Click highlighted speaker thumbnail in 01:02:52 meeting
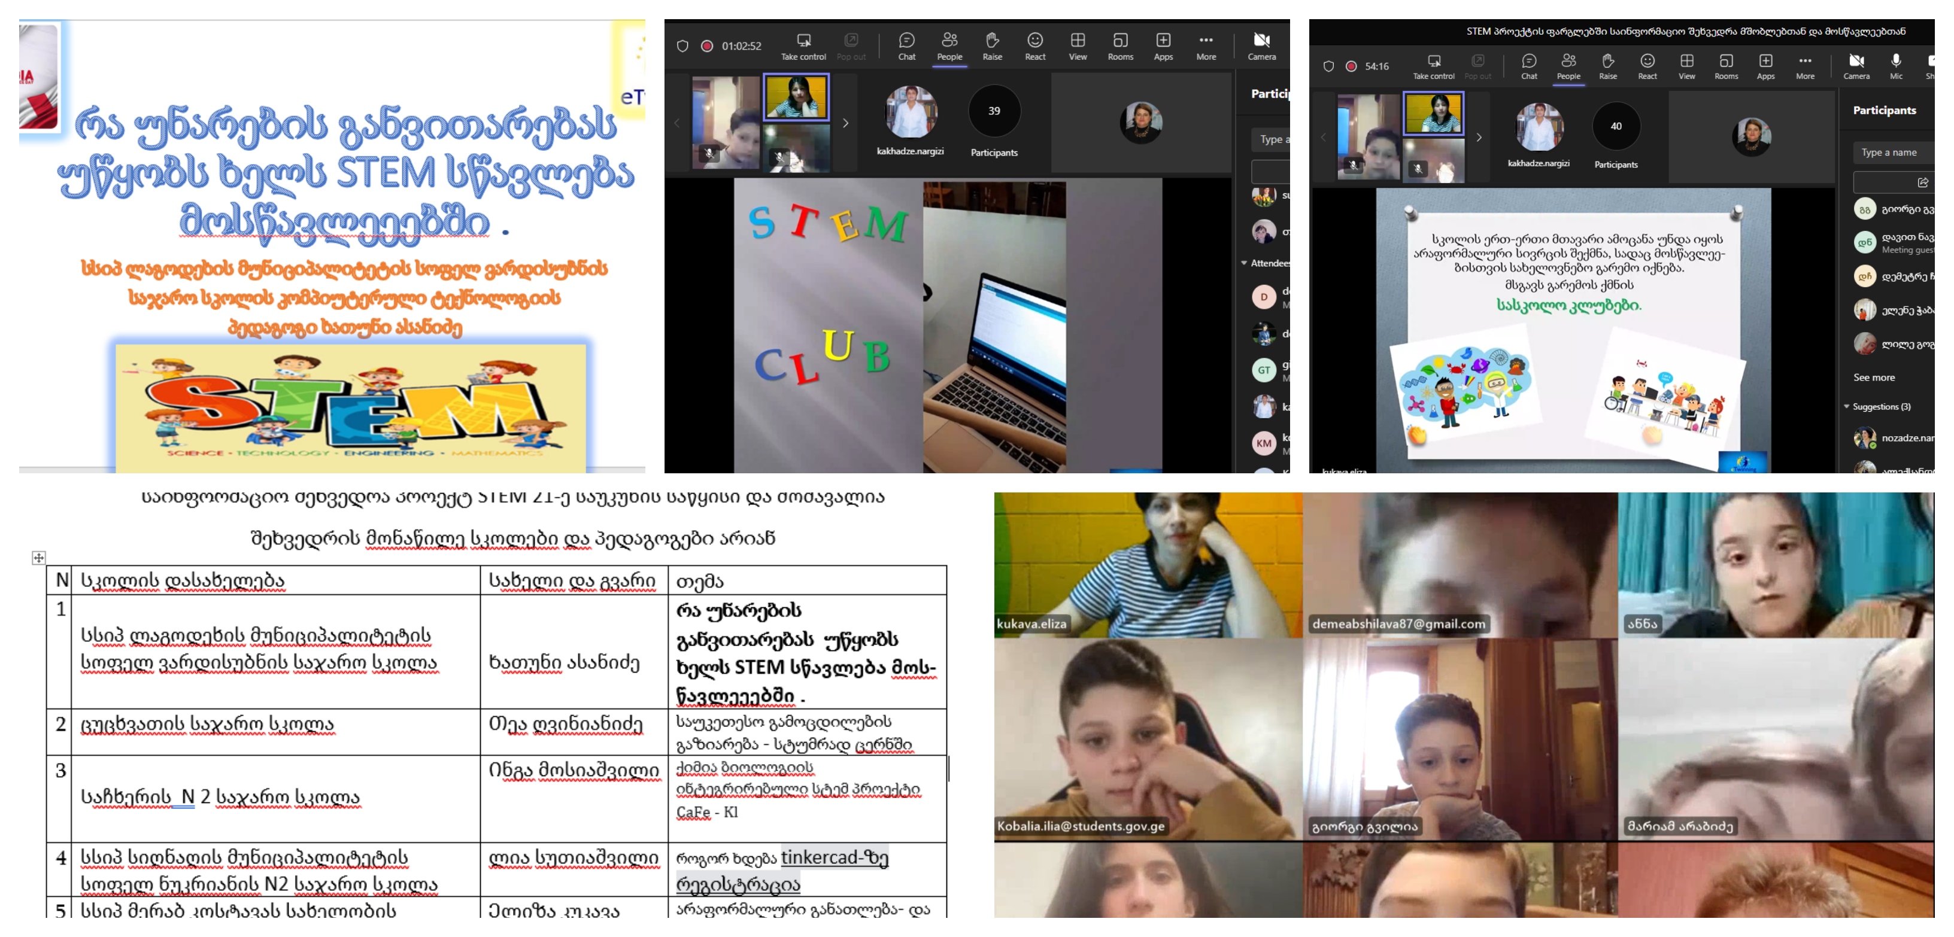Viewport: 1954px width, 937px height. 796,97
